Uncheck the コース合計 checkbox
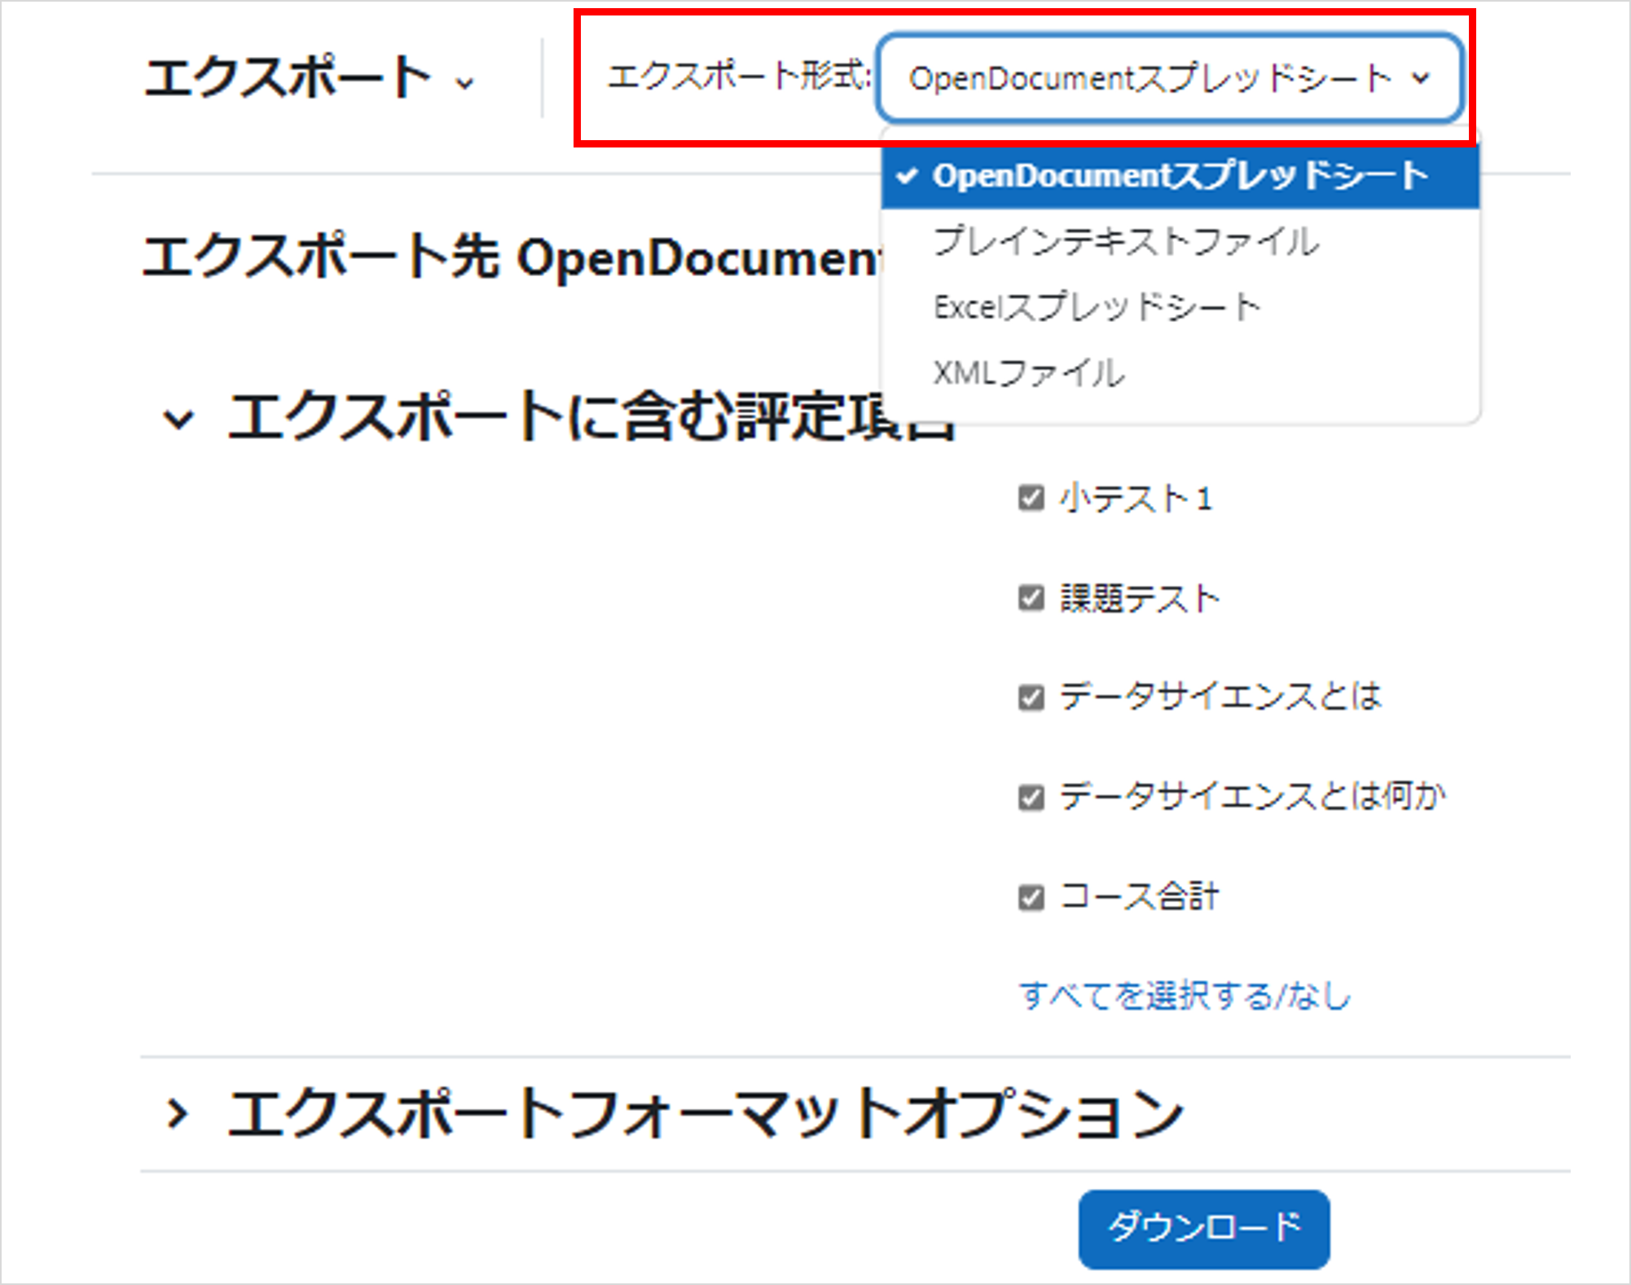 point(1031,897)
